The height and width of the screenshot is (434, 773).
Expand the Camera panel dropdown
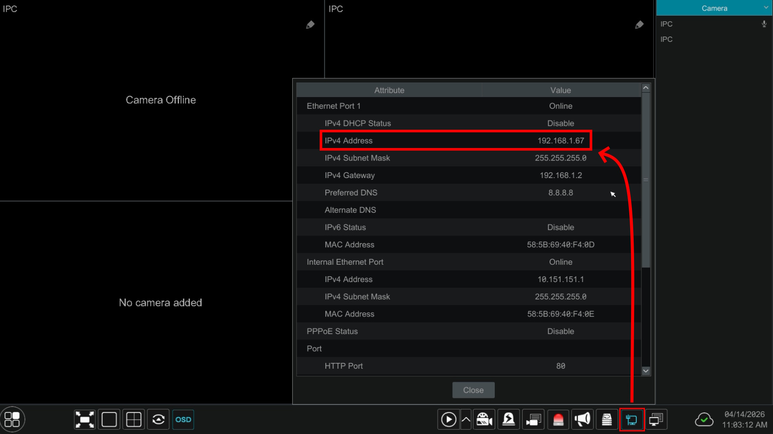766,8
